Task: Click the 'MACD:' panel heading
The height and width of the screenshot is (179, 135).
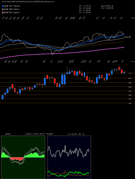Action: 8,134
